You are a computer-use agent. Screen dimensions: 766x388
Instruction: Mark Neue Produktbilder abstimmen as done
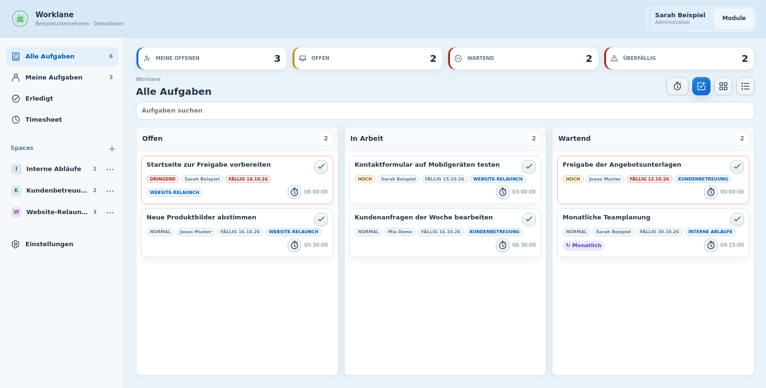[x=321, y=219]
